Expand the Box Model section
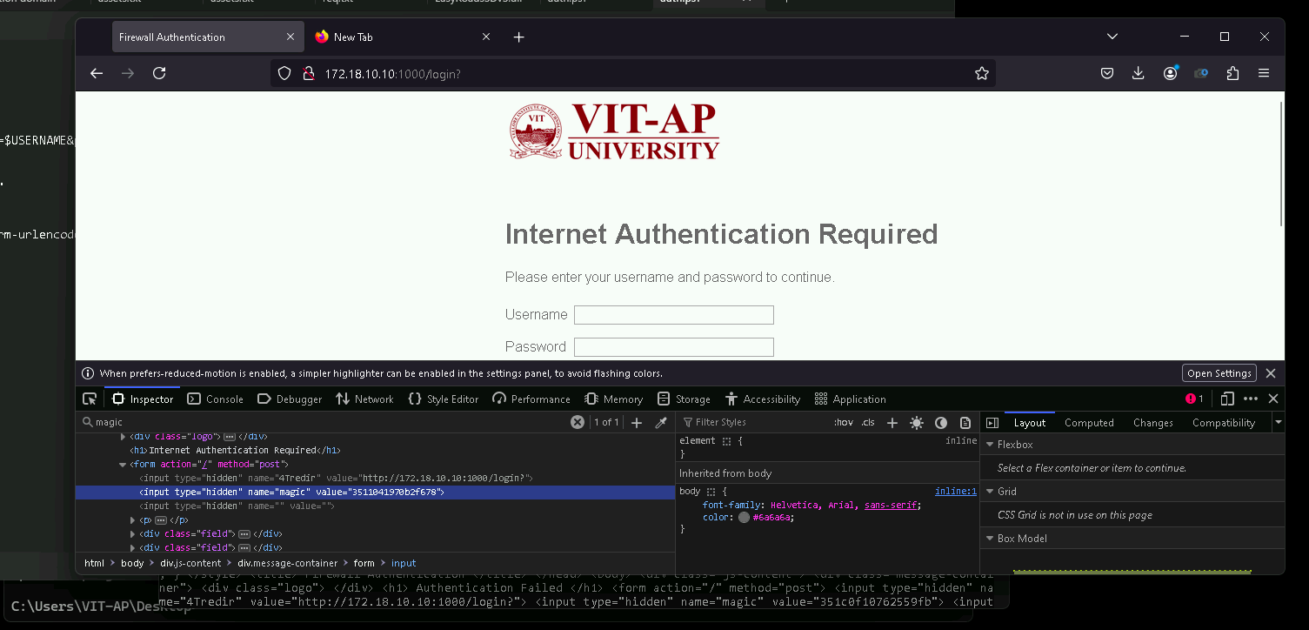 tap(990, 539)
